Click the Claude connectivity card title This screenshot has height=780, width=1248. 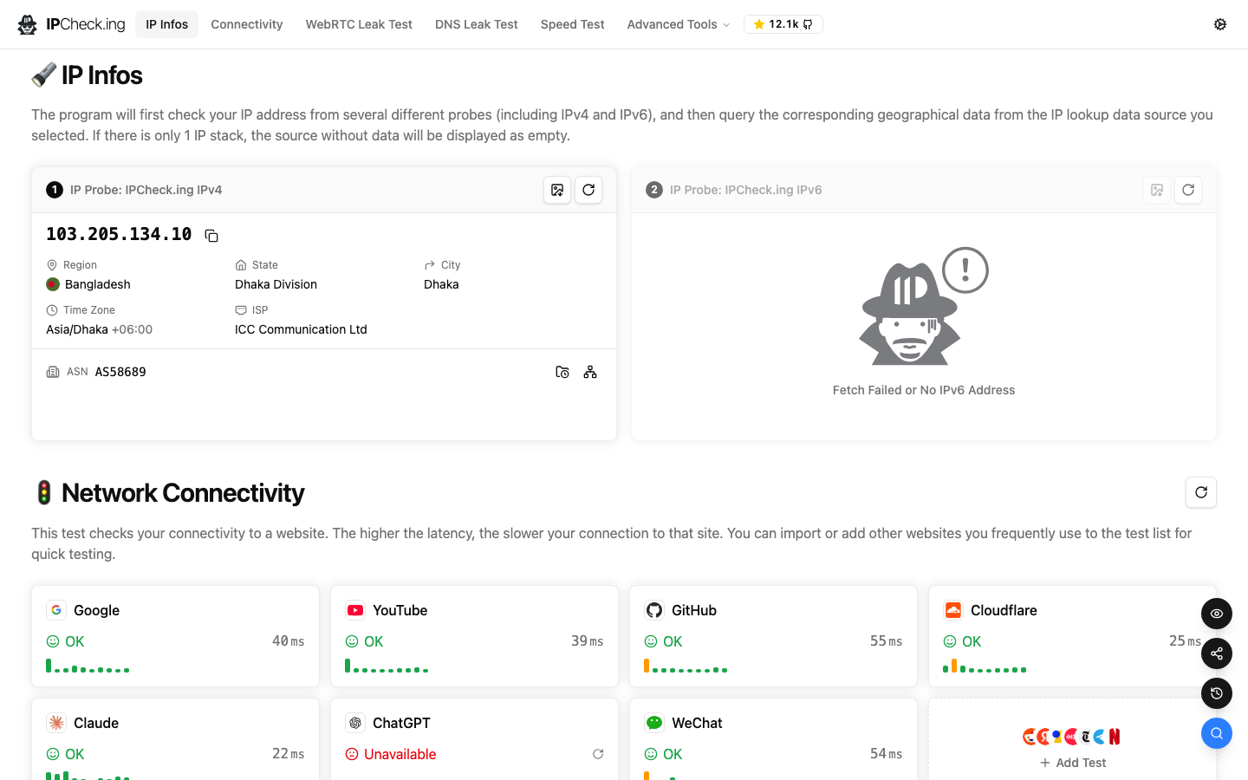96,723
